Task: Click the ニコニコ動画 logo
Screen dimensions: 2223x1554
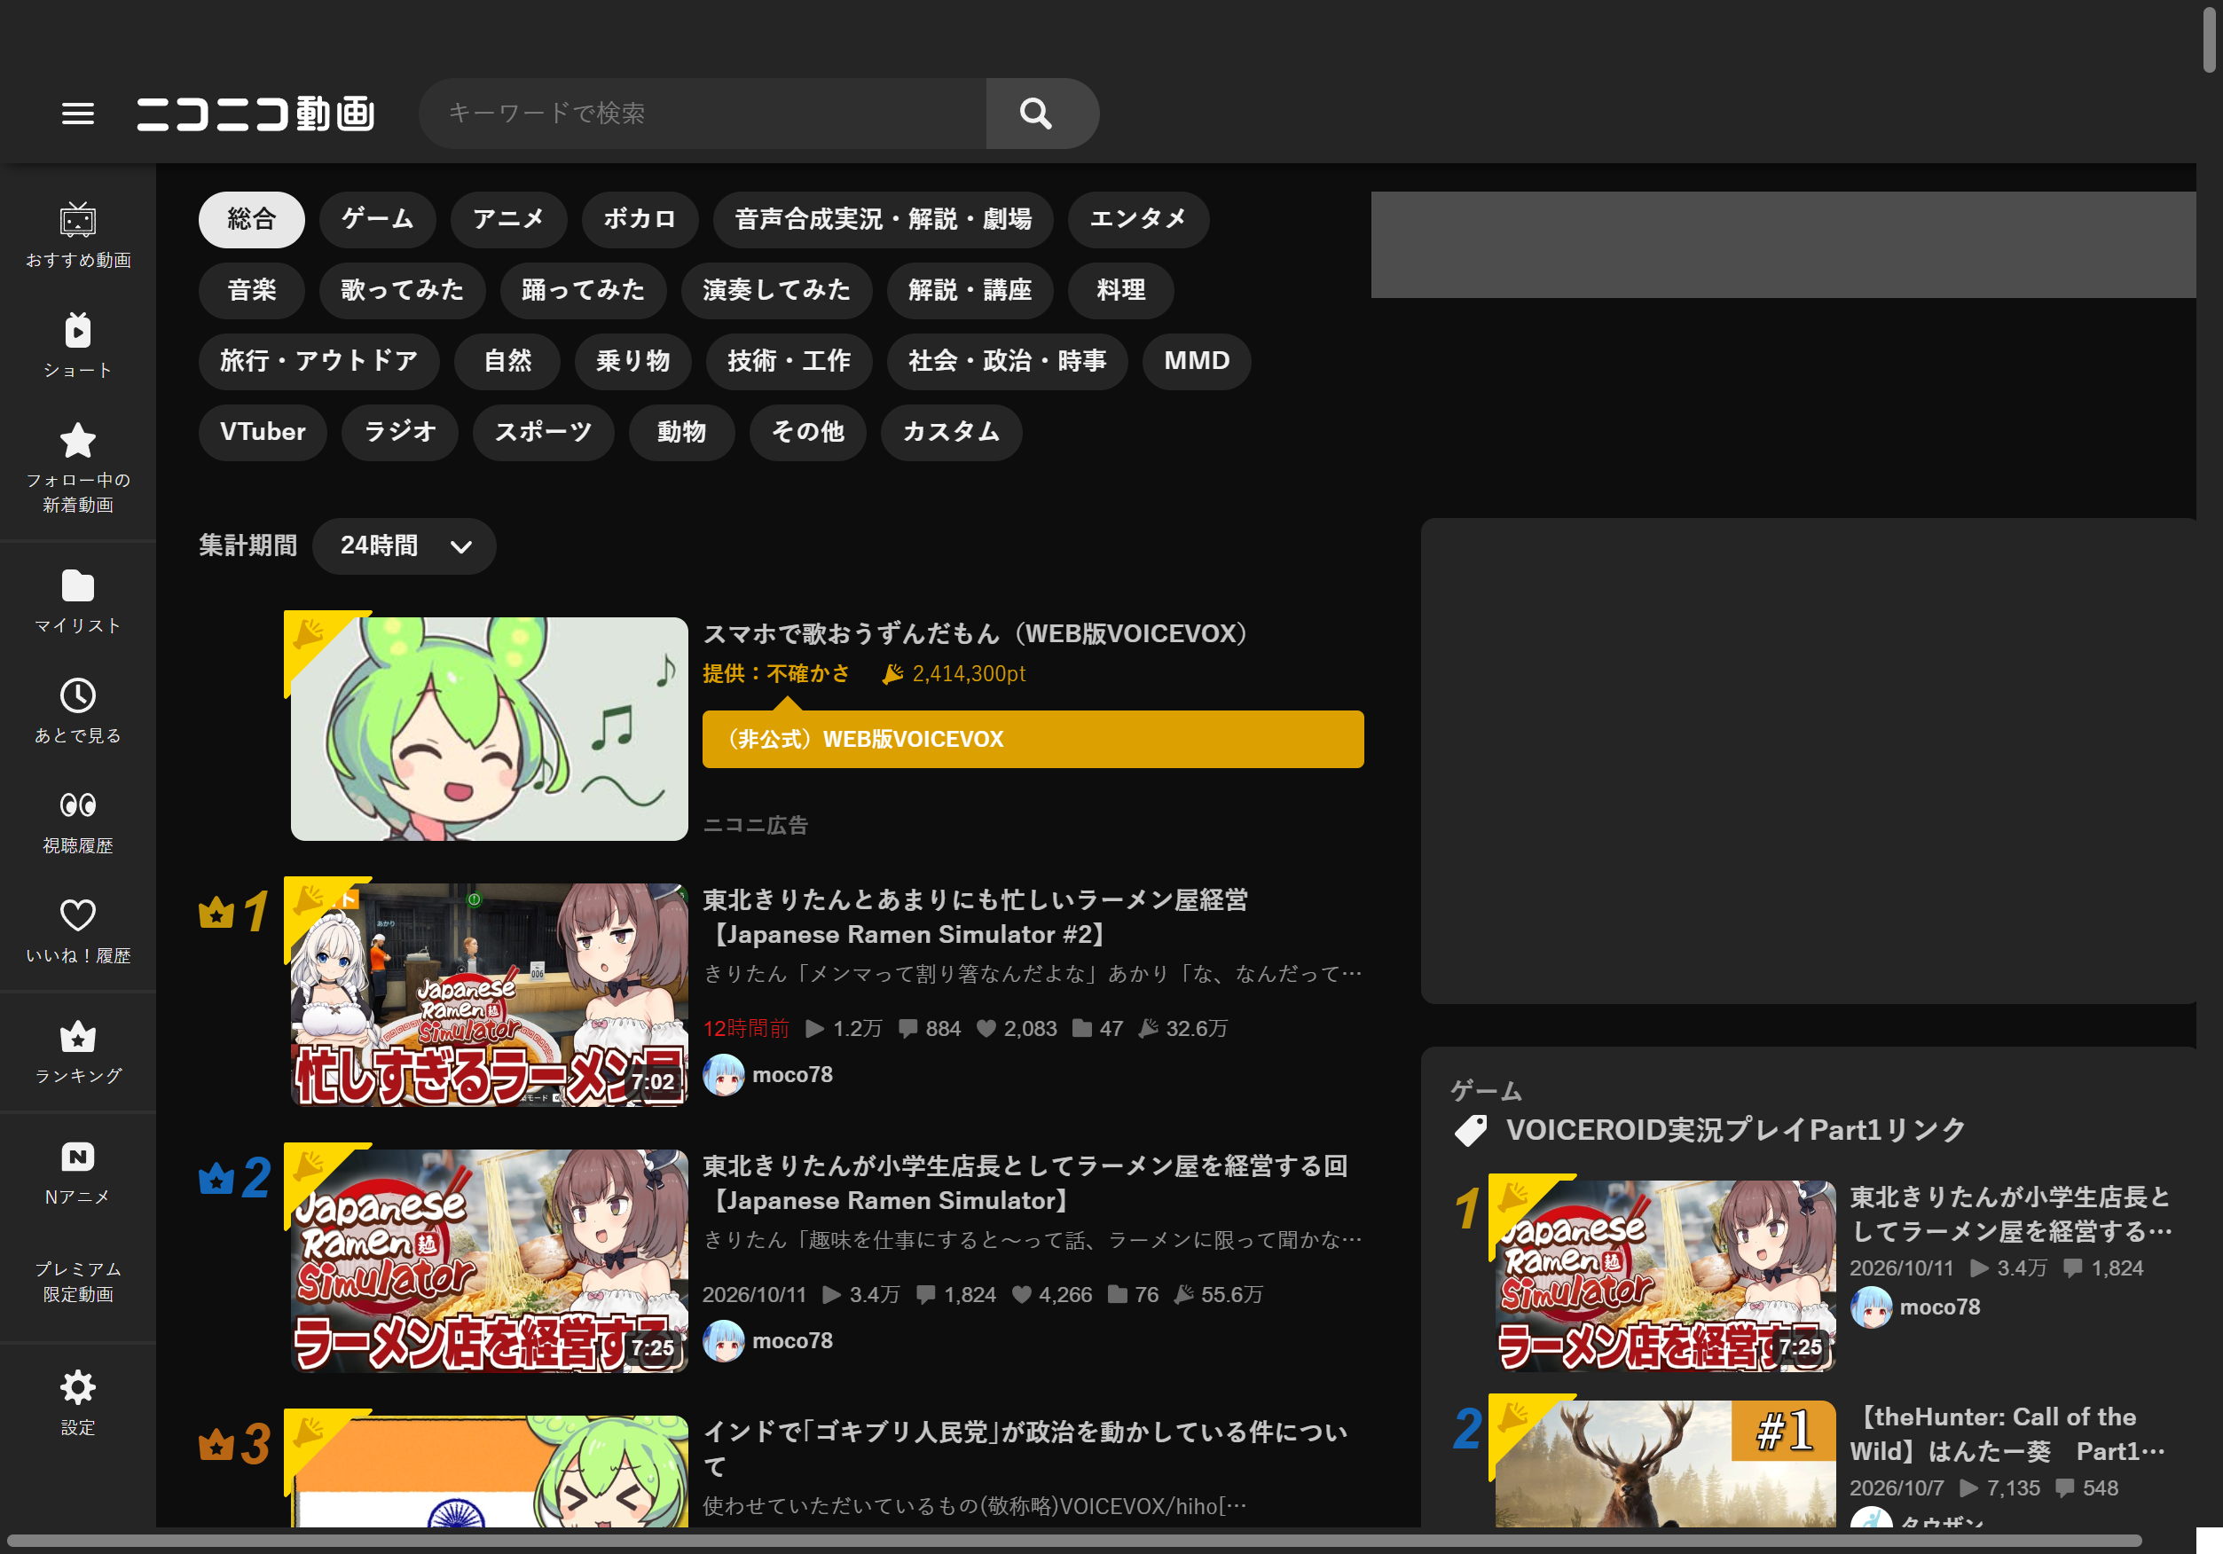Action: [x=255, y=114]
